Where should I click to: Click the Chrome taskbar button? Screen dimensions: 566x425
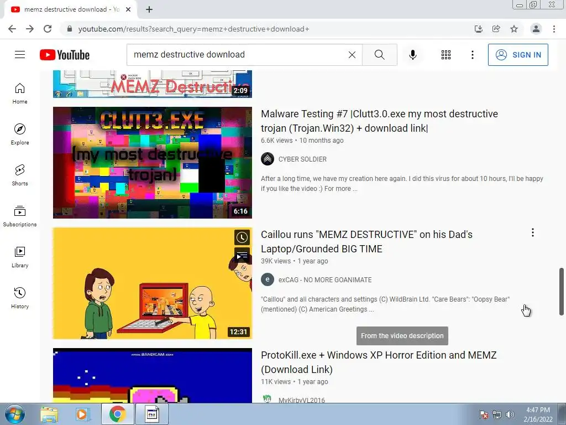pyautogui.click(x=118, y=414)
